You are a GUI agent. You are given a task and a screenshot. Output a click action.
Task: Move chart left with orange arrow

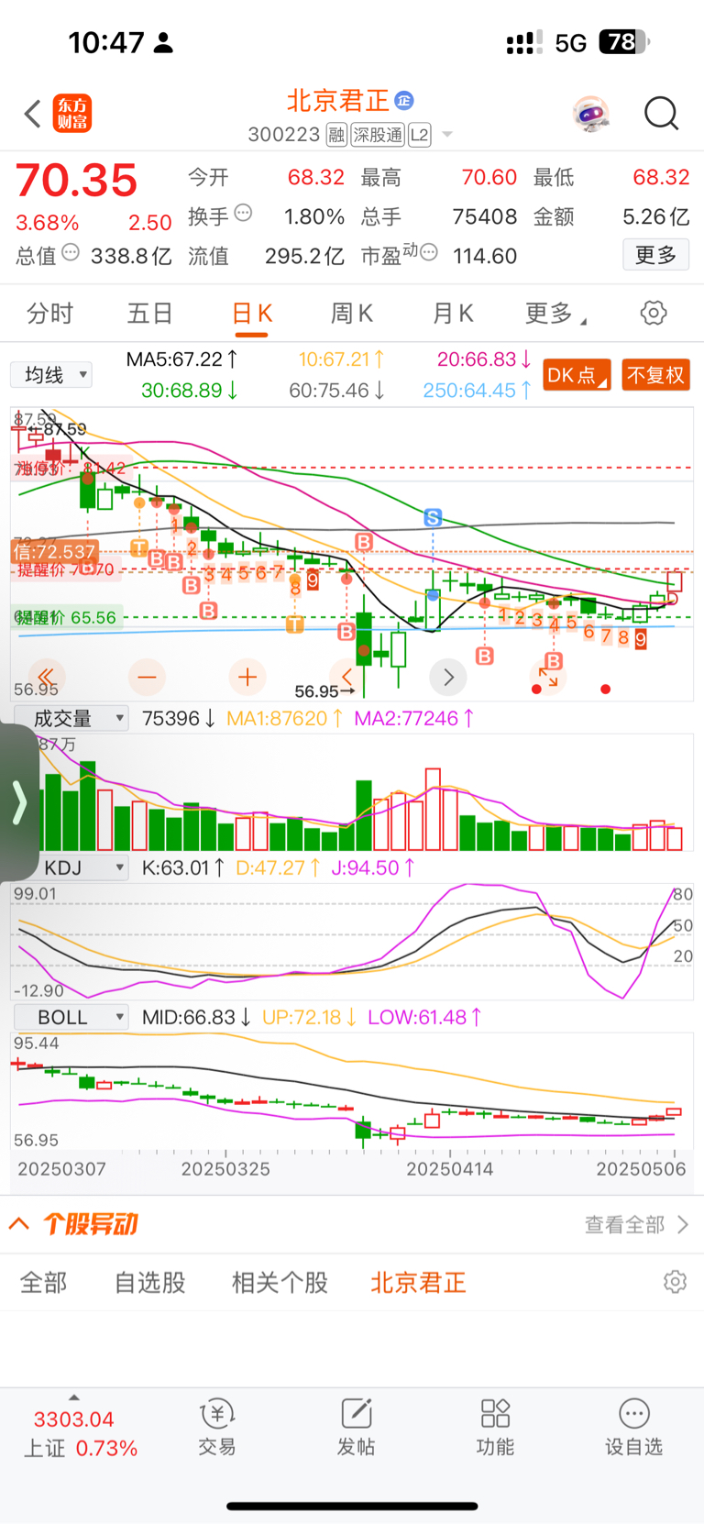(347, 677)
